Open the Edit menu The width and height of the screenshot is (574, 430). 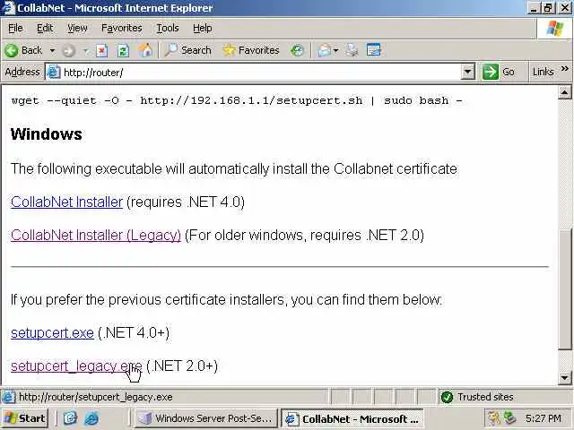pyautogui.click(x=45, y=28)
